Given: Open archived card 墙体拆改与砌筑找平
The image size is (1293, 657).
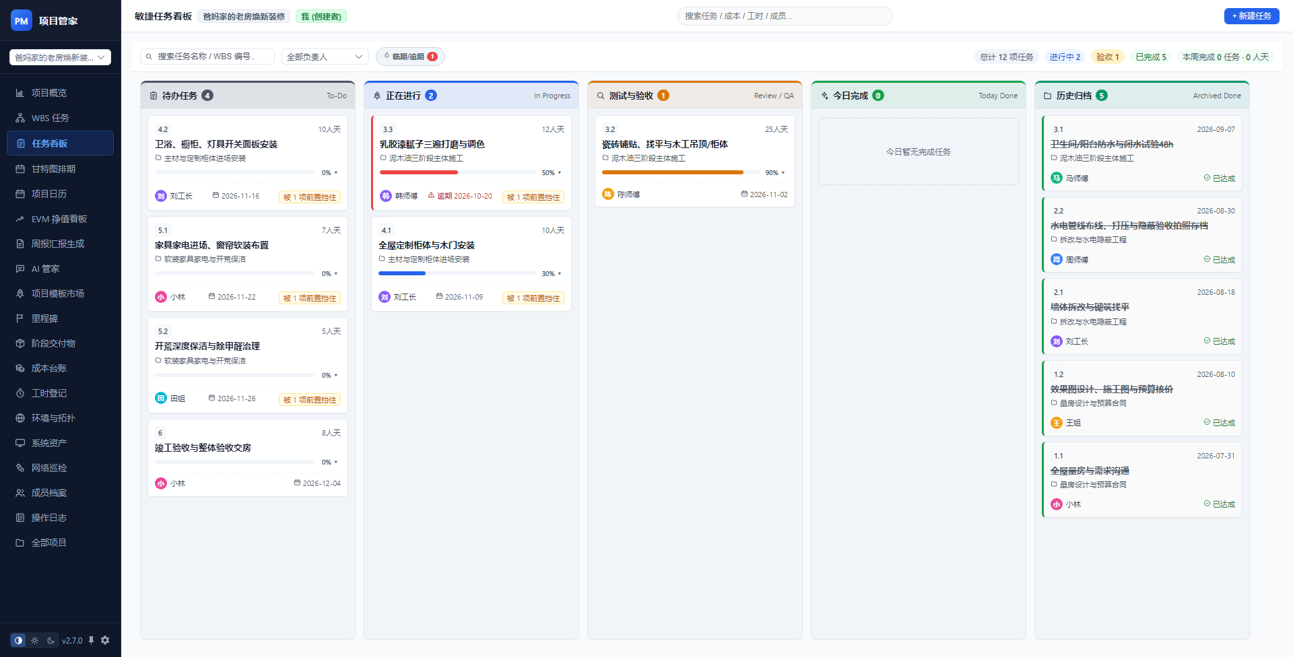Looking at the screenshot, I should coord(1142,316).
